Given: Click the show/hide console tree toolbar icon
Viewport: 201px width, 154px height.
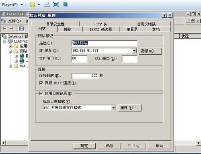Looking at the screenshot, I should click(x=21, y=29).
